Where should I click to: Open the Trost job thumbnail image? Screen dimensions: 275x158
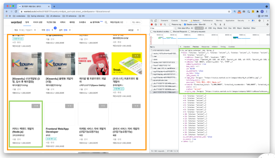pyautogui.click(x=127, y=64)
